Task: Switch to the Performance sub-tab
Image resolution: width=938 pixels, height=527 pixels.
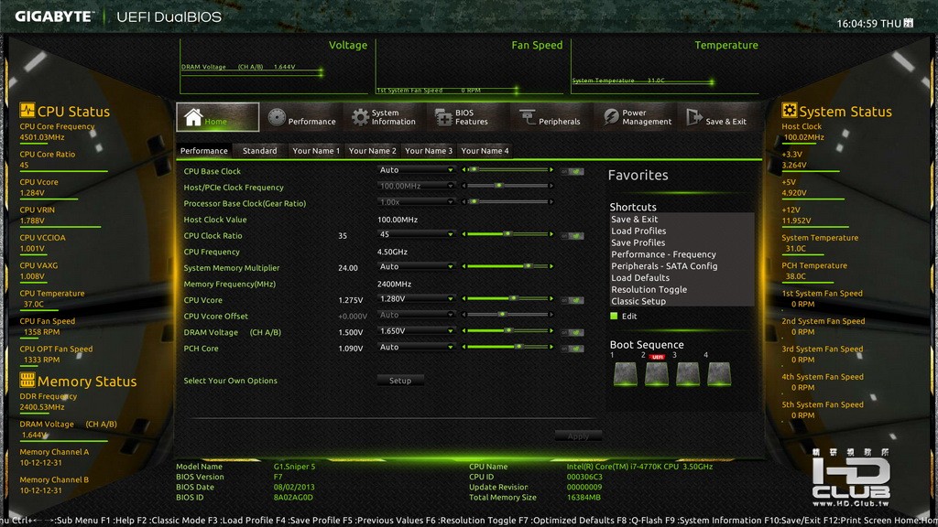Action: [204, 151]
